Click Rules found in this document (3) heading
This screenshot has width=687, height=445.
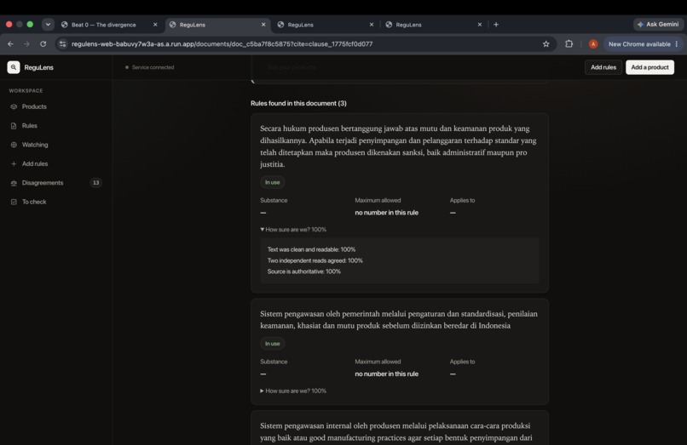[x=298, y=103]
